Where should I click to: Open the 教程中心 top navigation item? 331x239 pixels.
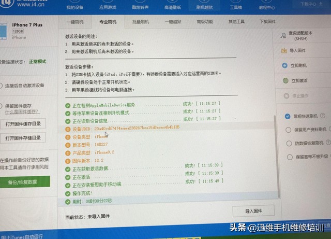267,7
